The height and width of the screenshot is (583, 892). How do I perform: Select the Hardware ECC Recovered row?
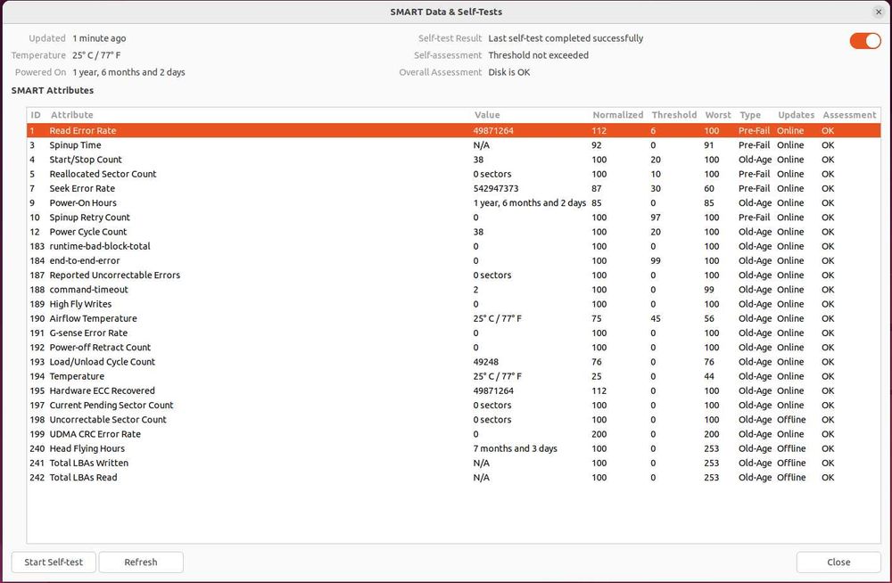[x=453, y=390]
